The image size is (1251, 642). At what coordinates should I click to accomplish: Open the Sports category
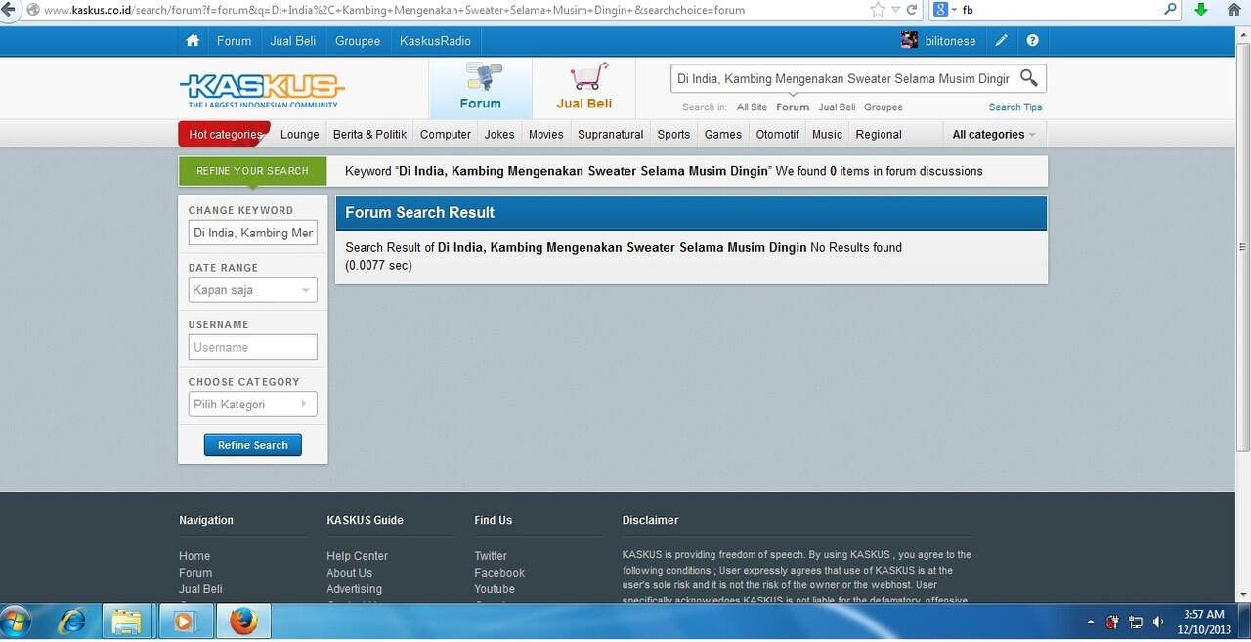[673, 135]
